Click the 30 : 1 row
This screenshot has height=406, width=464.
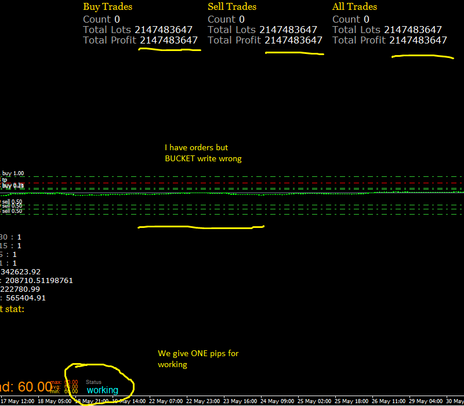(x=10, y=237)
